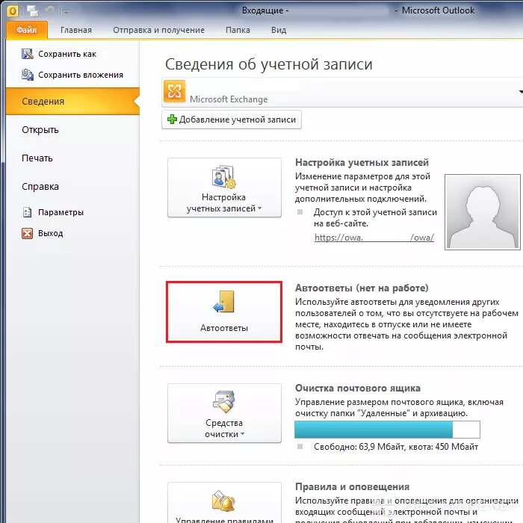
Task: Click the Правила и оповещения heading
Action: (x=352, y=486)
